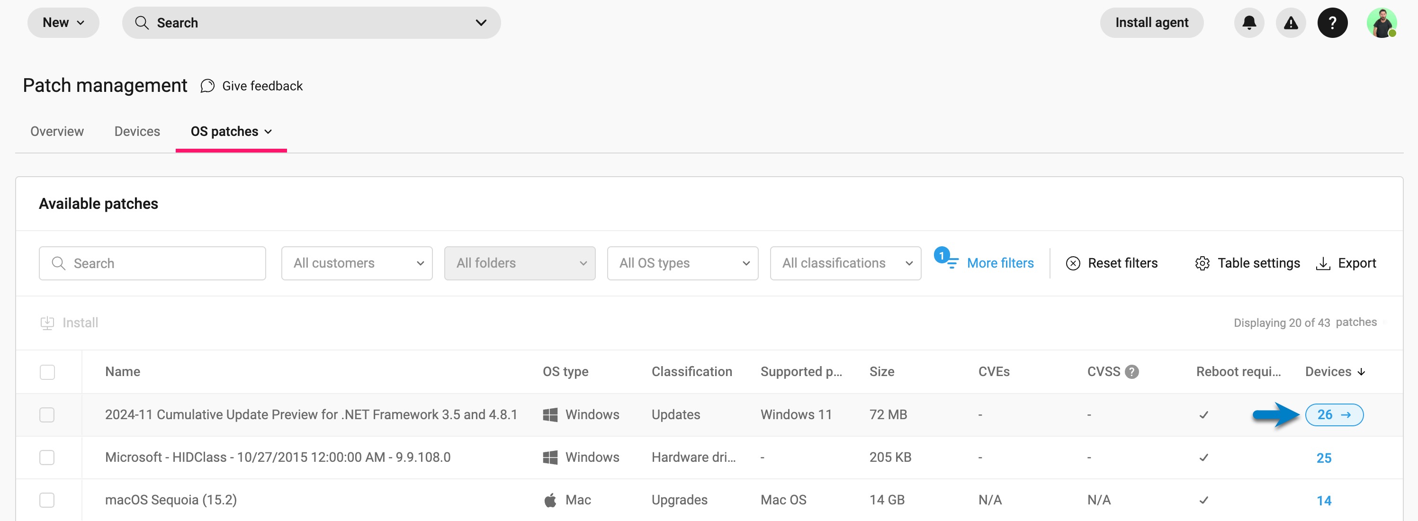Click the Give feedback speech bubble icon

click(207, 86)
